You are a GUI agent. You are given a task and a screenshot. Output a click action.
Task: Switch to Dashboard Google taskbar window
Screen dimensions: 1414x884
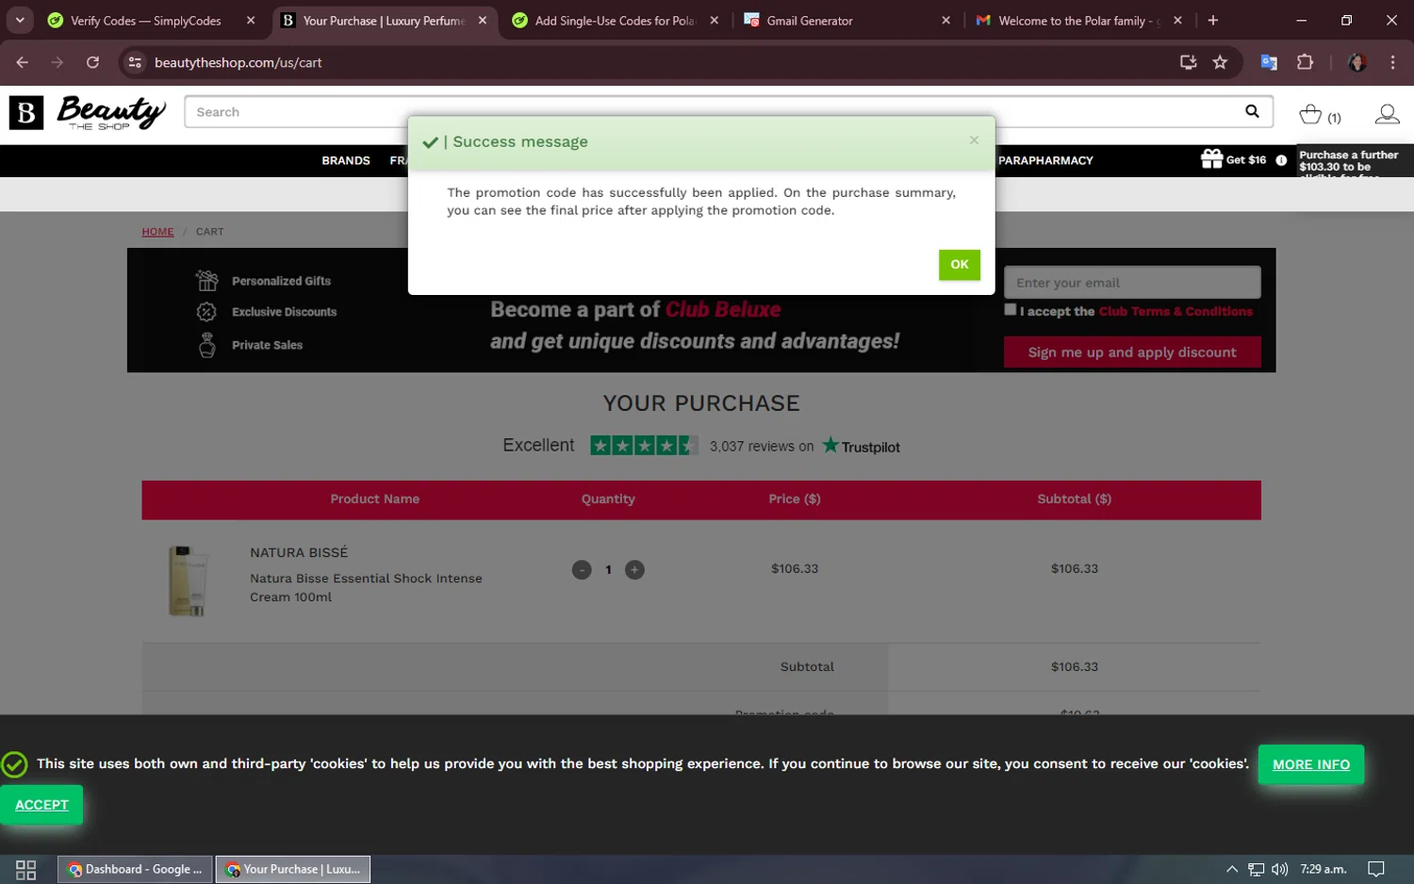(136, 869)
